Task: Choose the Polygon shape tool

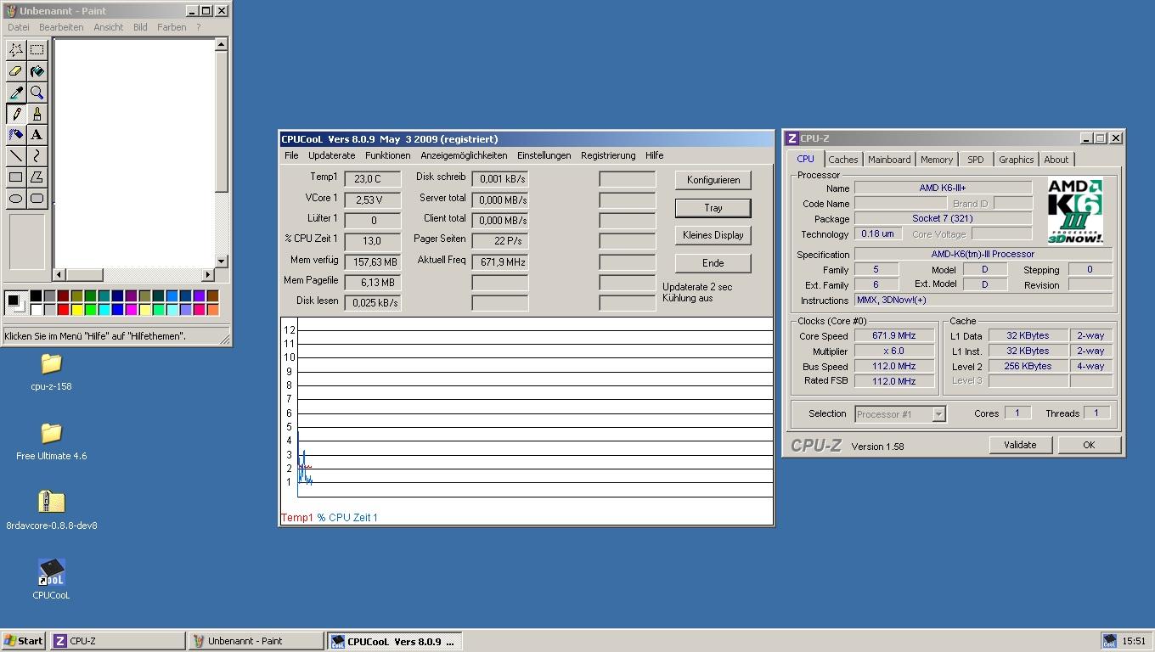Action: point(37,177)
